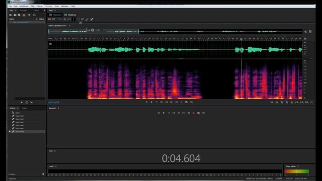Click the HUD volume knob over the overview
The height and width of the screenshot is (181, 322).
click(93, 30)
